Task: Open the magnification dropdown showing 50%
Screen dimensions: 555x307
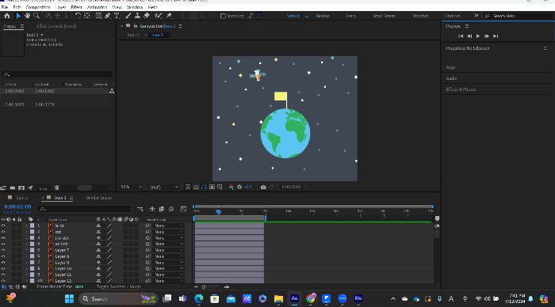Action: [x=131, y=187]
